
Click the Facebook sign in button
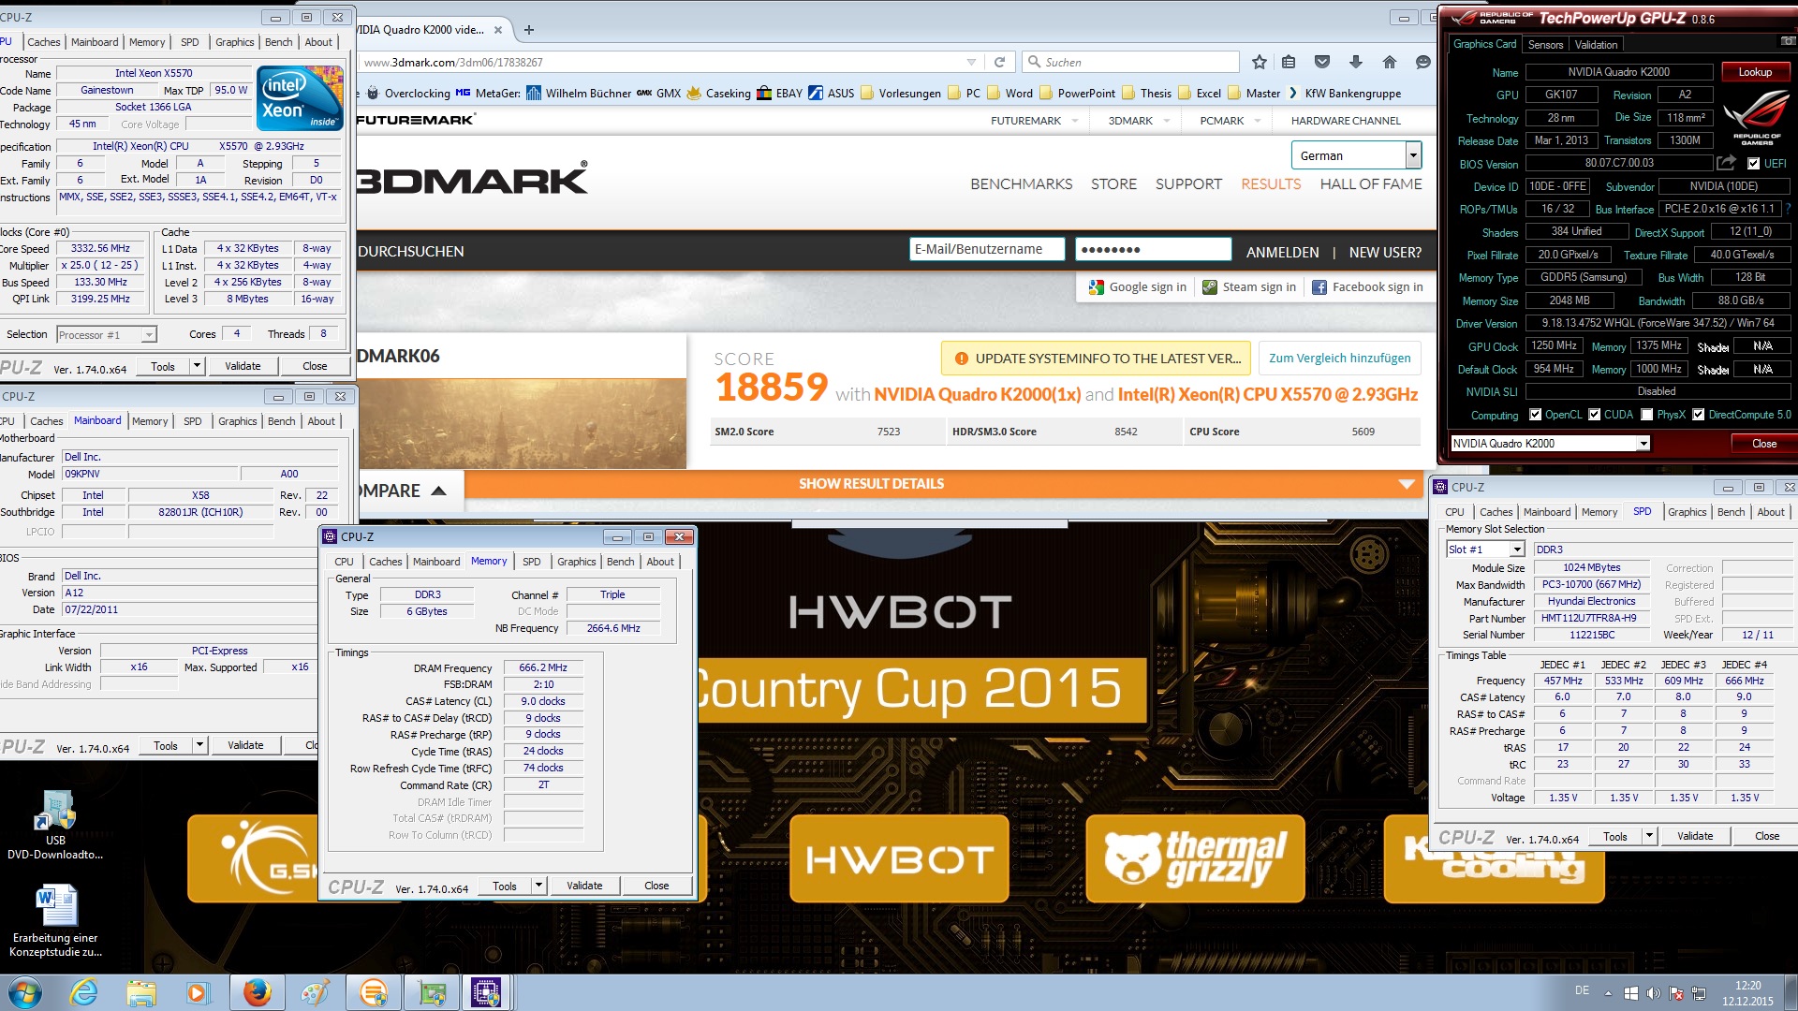[1367, 287]
